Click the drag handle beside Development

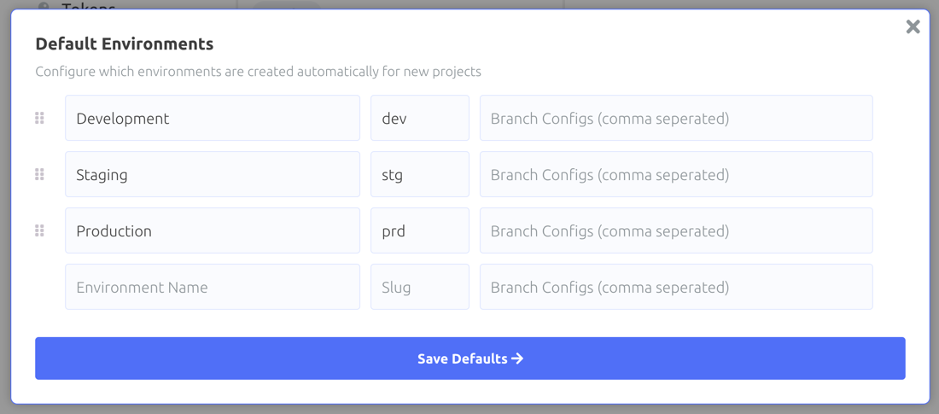coord(39,118)
